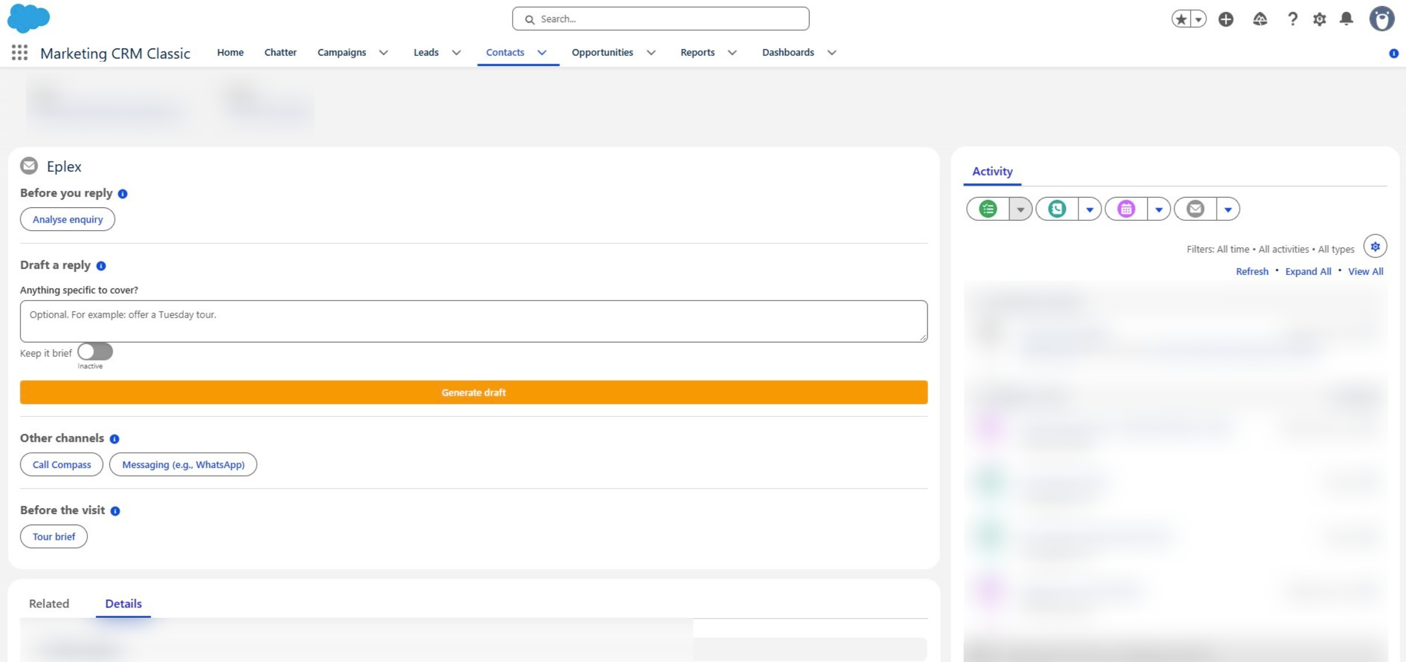This screenshot has height=662, width=1406.
Task: Click the info icon beside Other channels
Action: pyautogui.click(x=114, y=439)
